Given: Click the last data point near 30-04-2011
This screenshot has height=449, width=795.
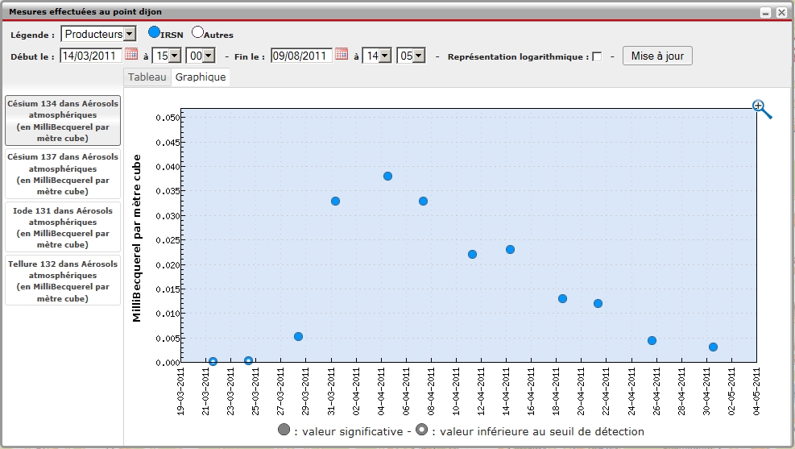Looking at the screenshot, I should [713, 347].
